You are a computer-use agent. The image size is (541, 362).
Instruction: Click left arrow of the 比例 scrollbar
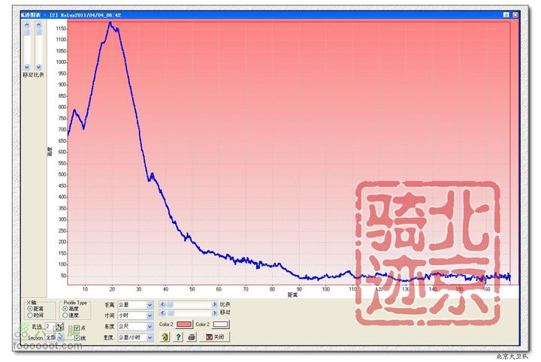161,304
